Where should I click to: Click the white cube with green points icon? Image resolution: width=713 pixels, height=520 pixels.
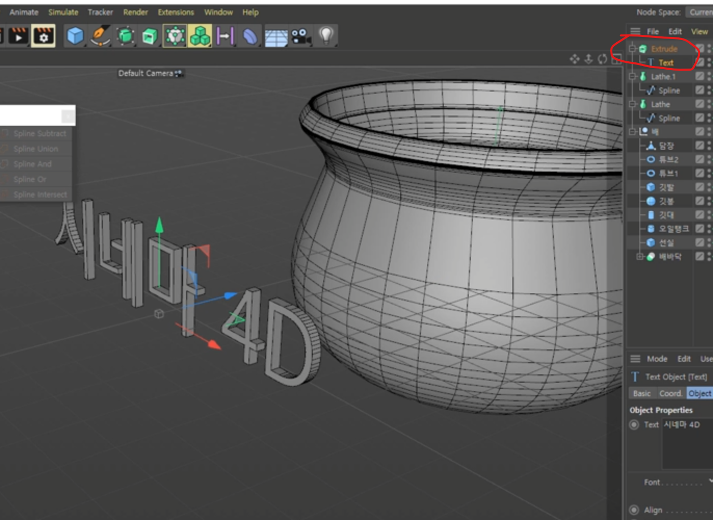pyautogui.click(x=175, y=36)
